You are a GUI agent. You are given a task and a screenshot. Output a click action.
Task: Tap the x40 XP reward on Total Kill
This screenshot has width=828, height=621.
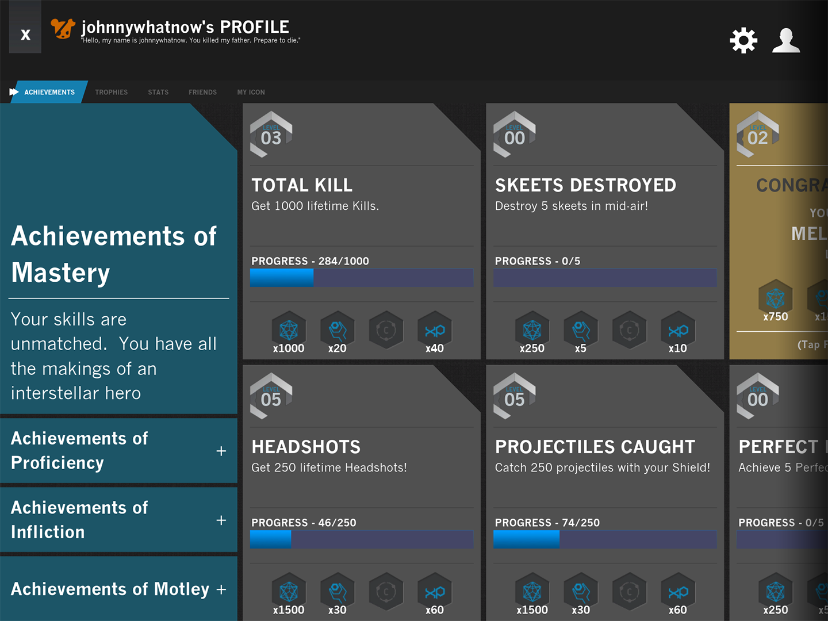pyautogui.click(x=435, y=330)
